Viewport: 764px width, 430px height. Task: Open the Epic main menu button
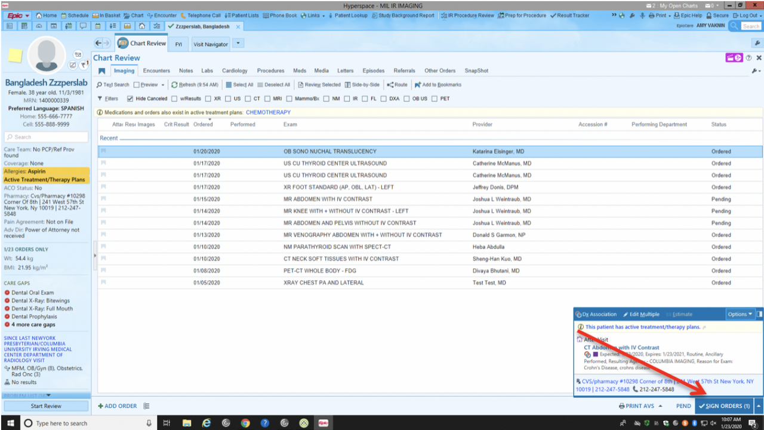[x=19, y=16]
